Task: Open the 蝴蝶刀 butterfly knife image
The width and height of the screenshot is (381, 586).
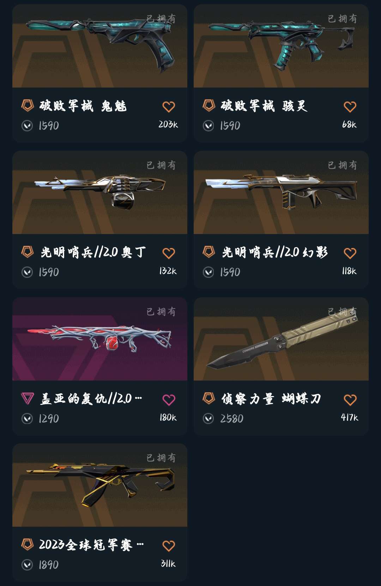Action: (x=281, y=339)
